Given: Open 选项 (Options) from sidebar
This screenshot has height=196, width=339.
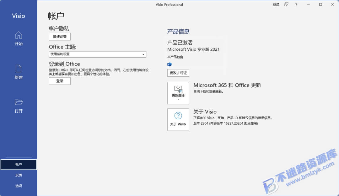Looking at the screenshot, I should pos(19,186).
